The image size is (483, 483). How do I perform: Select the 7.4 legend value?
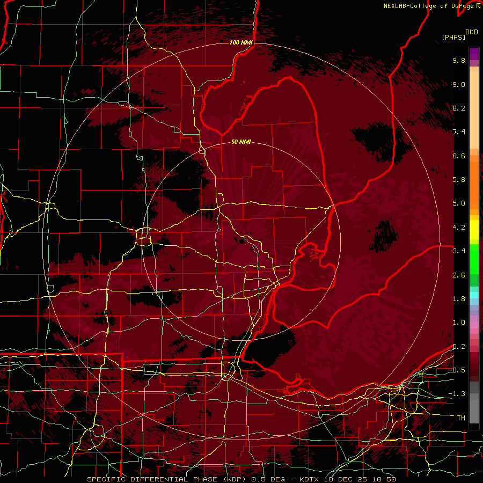coord(459,132)
